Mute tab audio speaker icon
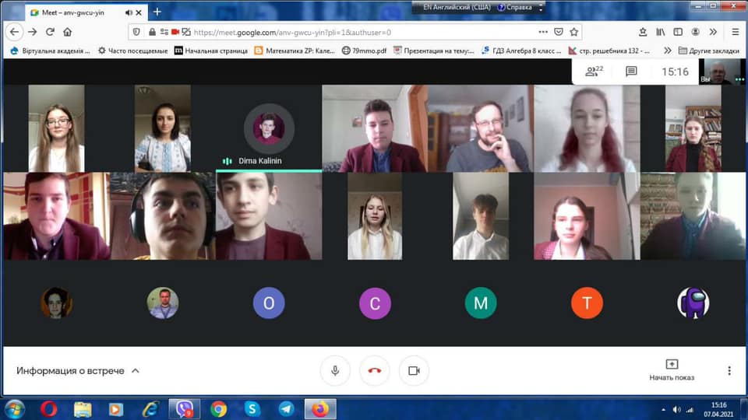The height and width of the screenshot is (420, 748). click(x=129, y=13)
